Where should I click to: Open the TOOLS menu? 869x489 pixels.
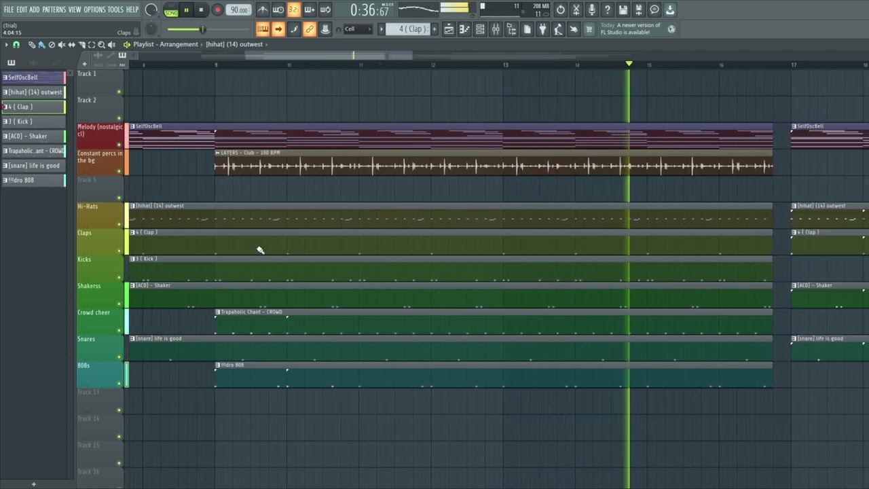[115, 10]
